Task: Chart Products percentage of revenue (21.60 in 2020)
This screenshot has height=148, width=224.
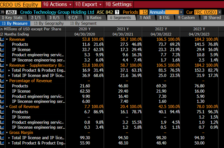Action: (x=2, y=86)
